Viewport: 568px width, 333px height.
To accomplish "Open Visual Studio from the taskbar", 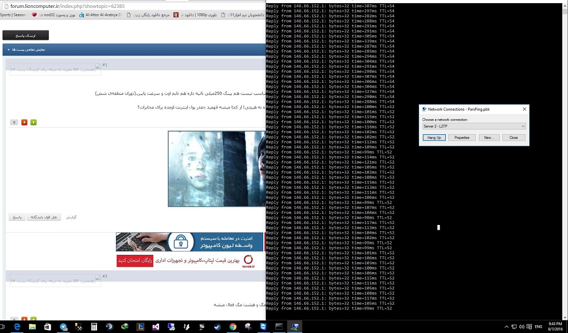I will 156,326.
